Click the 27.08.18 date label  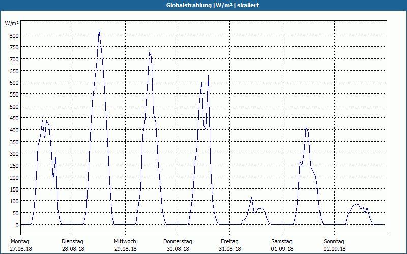[x=21, y=249]
